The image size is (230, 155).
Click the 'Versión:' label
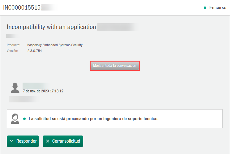12,51
